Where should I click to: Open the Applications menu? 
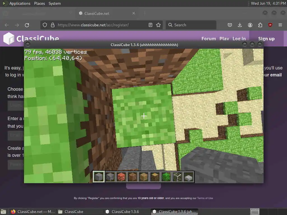(x=20, y=3)
